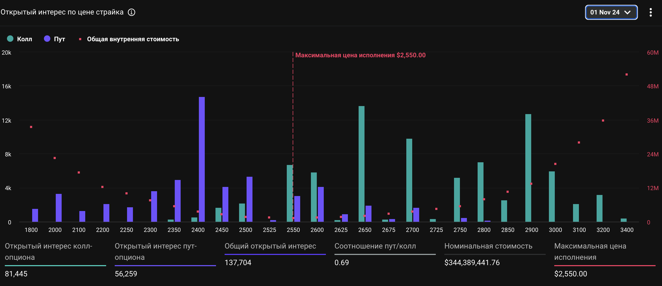
Task: Toggle the Колл series in legend
Action: (x=24, y=39)
